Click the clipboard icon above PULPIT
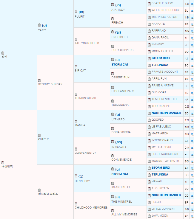The image size is (194, 219). (x=76, y=11)
